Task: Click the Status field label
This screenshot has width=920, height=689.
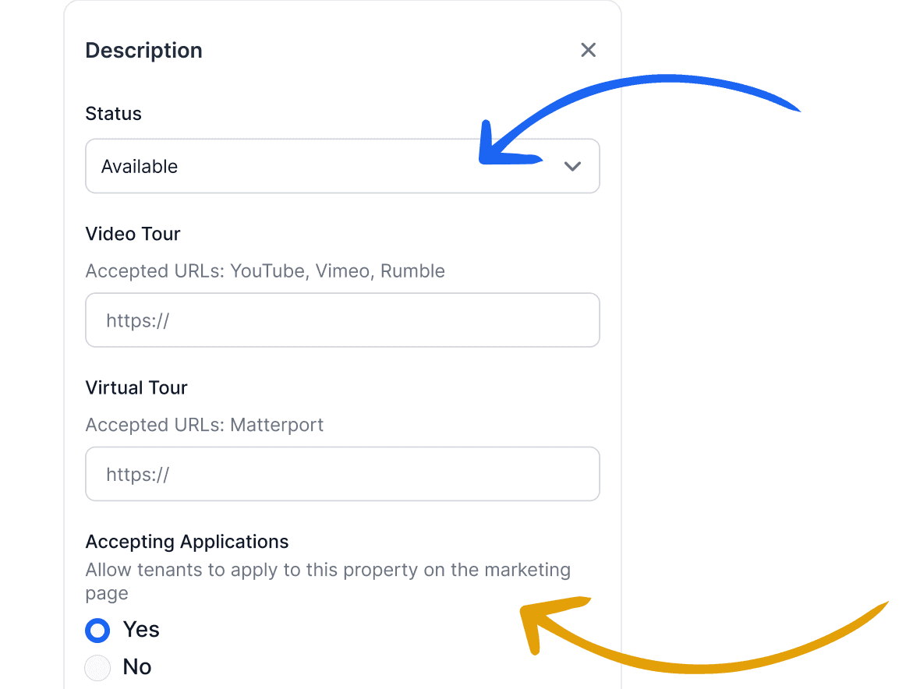Action: (113, 114)
